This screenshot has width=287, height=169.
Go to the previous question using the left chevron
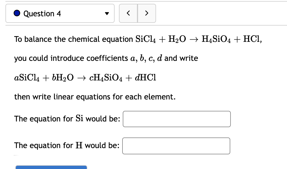tap(128, 13)
